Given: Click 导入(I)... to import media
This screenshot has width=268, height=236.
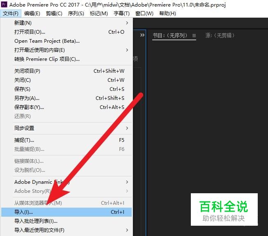Looking at the screenshot, I should pyautogui.click(x=66, y=212).
